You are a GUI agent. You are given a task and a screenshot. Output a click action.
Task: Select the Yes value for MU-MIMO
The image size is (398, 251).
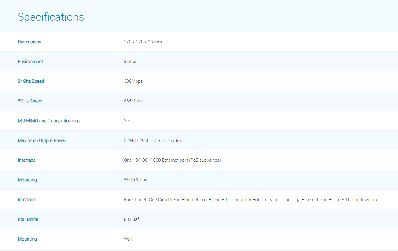(127, 121)
